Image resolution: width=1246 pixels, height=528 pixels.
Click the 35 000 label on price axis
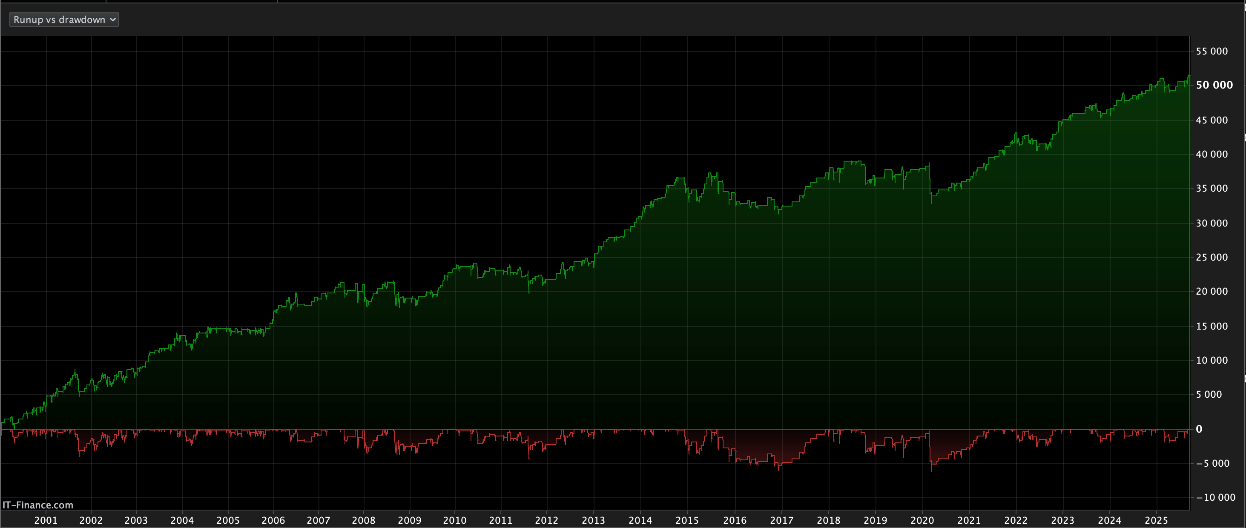tap(1212, 189)
